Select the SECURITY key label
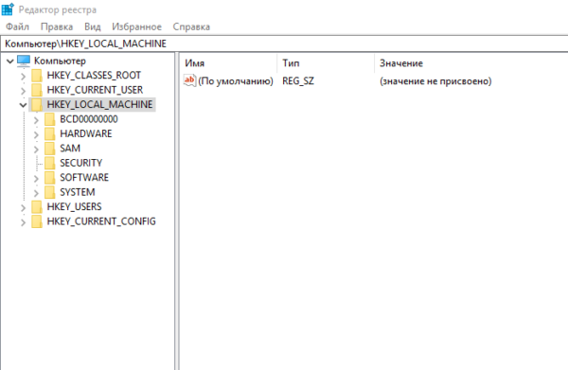Viewport: 568px width, 370px height. pos(80,163)
